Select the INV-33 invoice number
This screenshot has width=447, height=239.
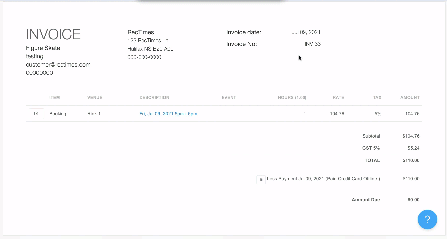312,44
